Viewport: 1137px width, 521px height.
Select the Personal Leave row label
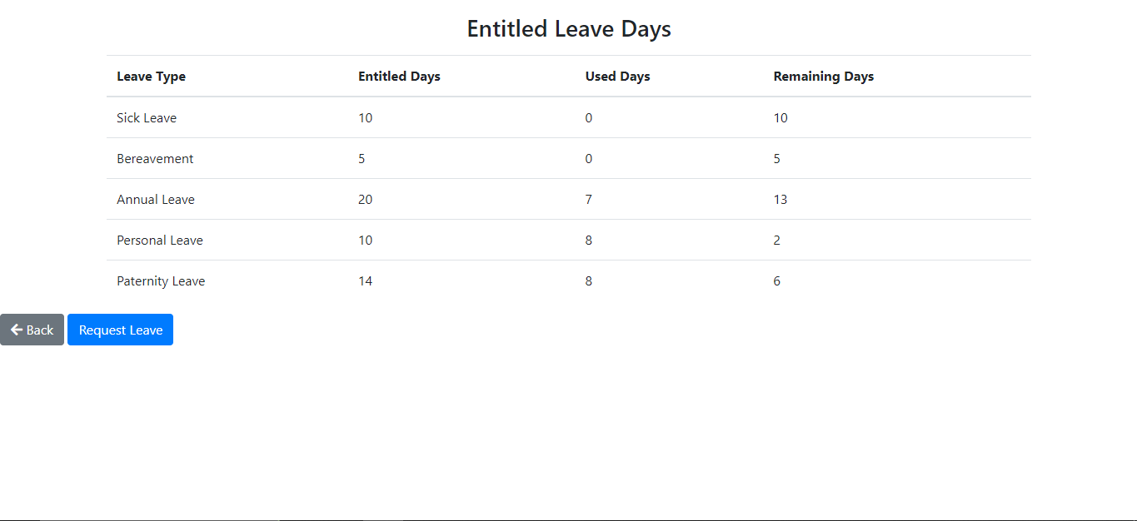click(159, 240)
